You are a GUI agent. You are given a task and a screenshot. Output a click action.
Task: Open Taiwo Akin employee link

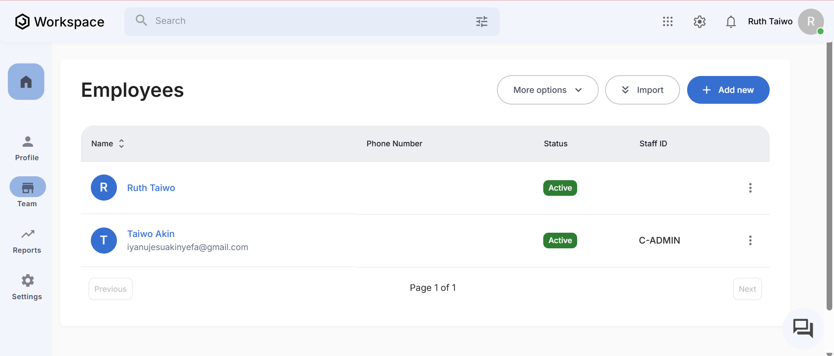tap(151, 234)
